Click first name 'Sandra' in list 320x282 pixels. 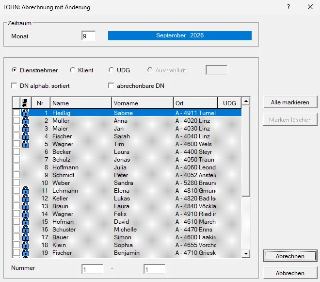pyautogui.click(x=124, y=182)
